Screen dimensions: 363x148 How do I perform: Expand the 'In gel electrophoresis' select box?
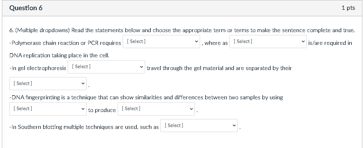coord(106,67)
